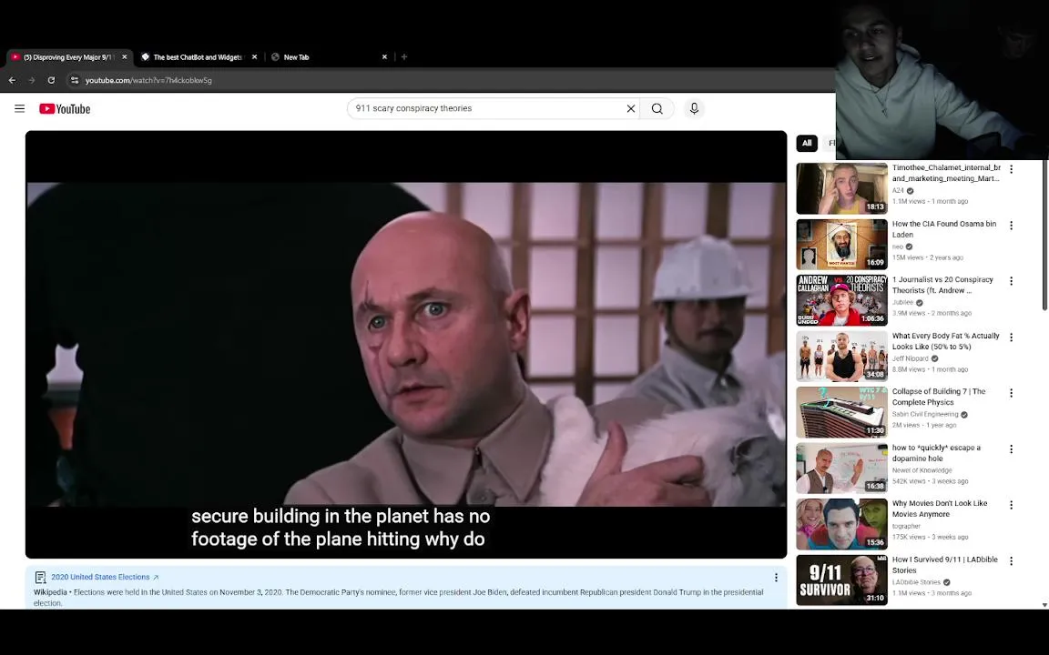Open What Every Body Fat % Actually Looks Like title
The image size is (1049, 655).
point(945,341)
